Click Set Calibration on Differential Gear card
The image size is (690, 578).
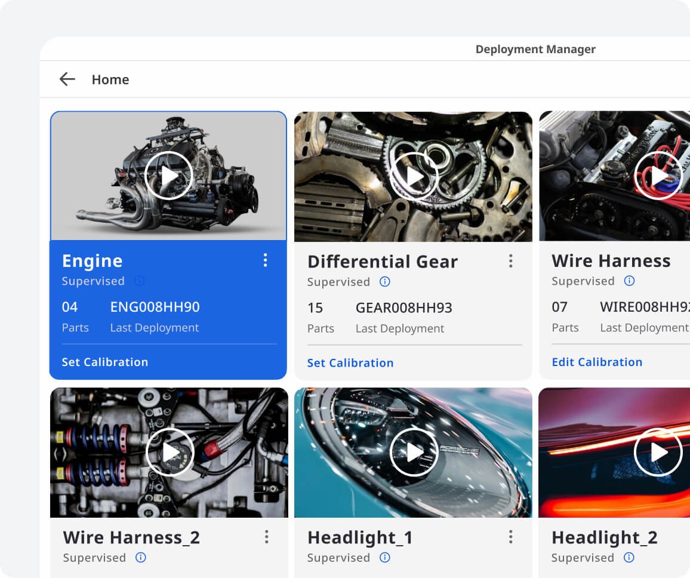click(350, 362)
